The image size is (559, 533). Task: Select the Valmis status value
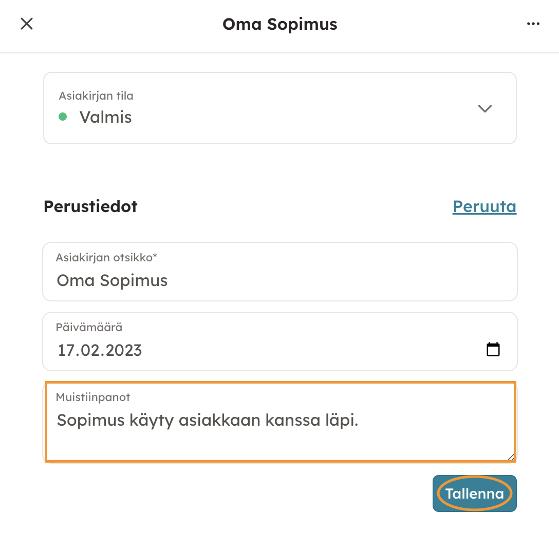pos(105,117)
